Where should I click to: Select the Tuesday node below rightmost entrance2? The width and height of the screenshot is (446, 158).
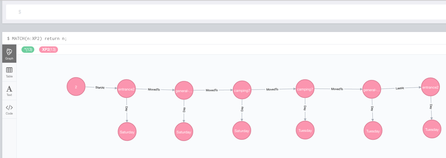[x=432, y=129]
